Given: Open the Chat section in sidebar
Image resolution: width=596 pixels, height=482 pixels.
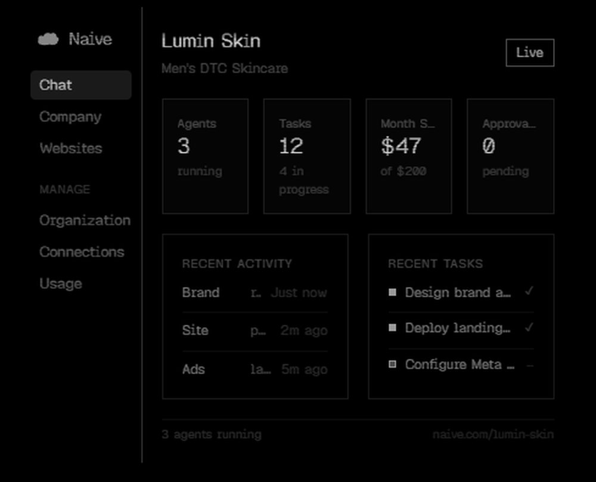Looking at the screenshot, I should pyautogui.click(x=81, y=85).
